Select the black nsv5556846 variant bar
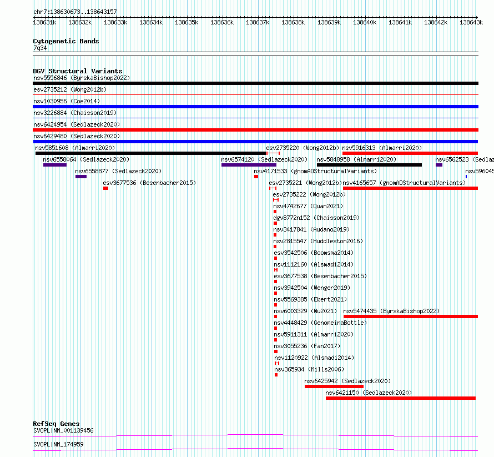 coord(255,83)
